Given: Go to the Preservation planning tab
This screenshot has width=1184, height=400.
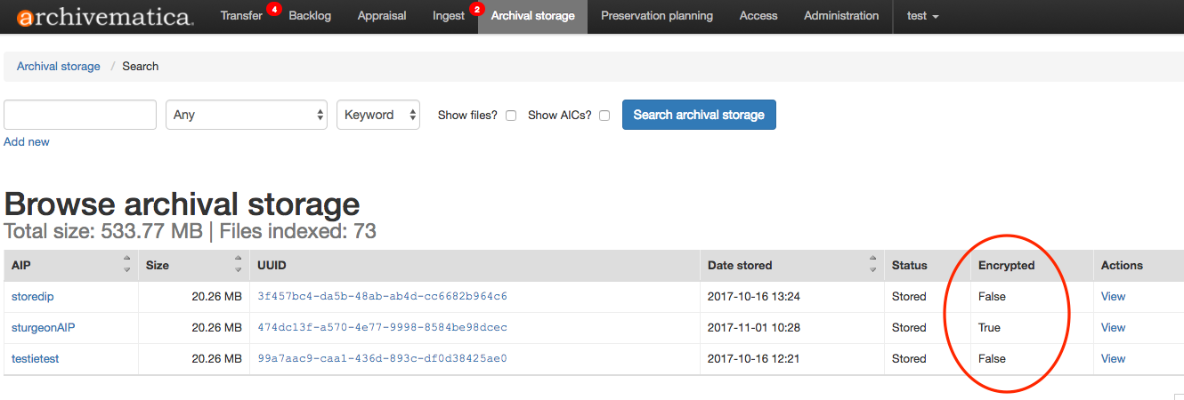Looking at the screenshot, I should [x=656, y=16].
